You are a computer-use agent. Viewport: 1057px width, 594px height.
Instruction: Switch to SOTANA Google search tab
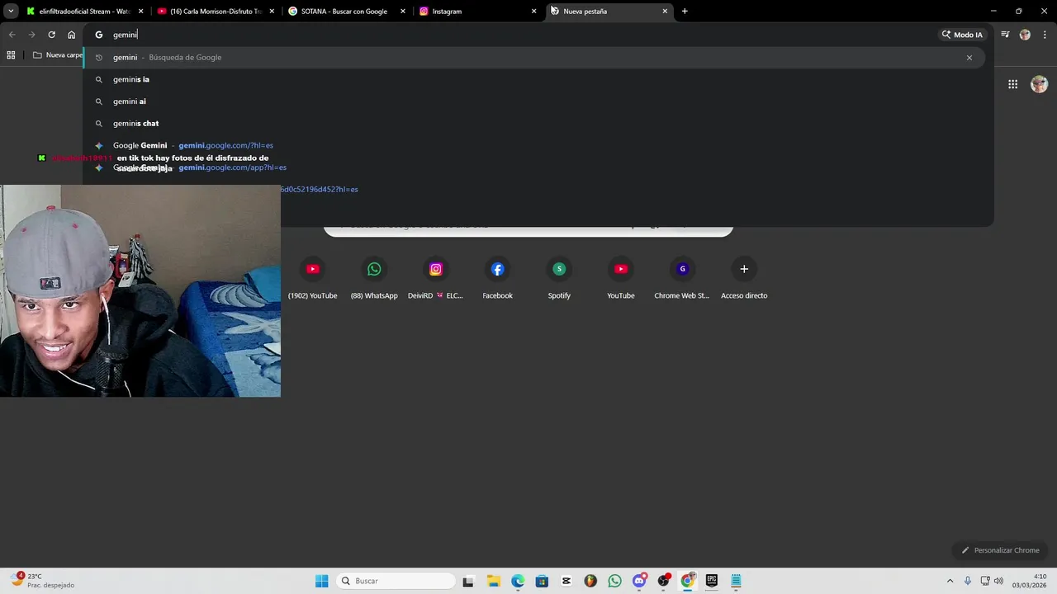click(x=341, y=12)
